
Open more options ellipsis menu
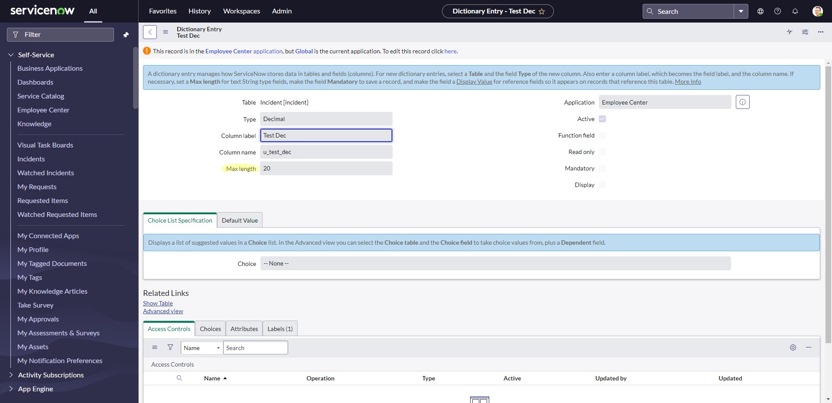pos(821,32)
